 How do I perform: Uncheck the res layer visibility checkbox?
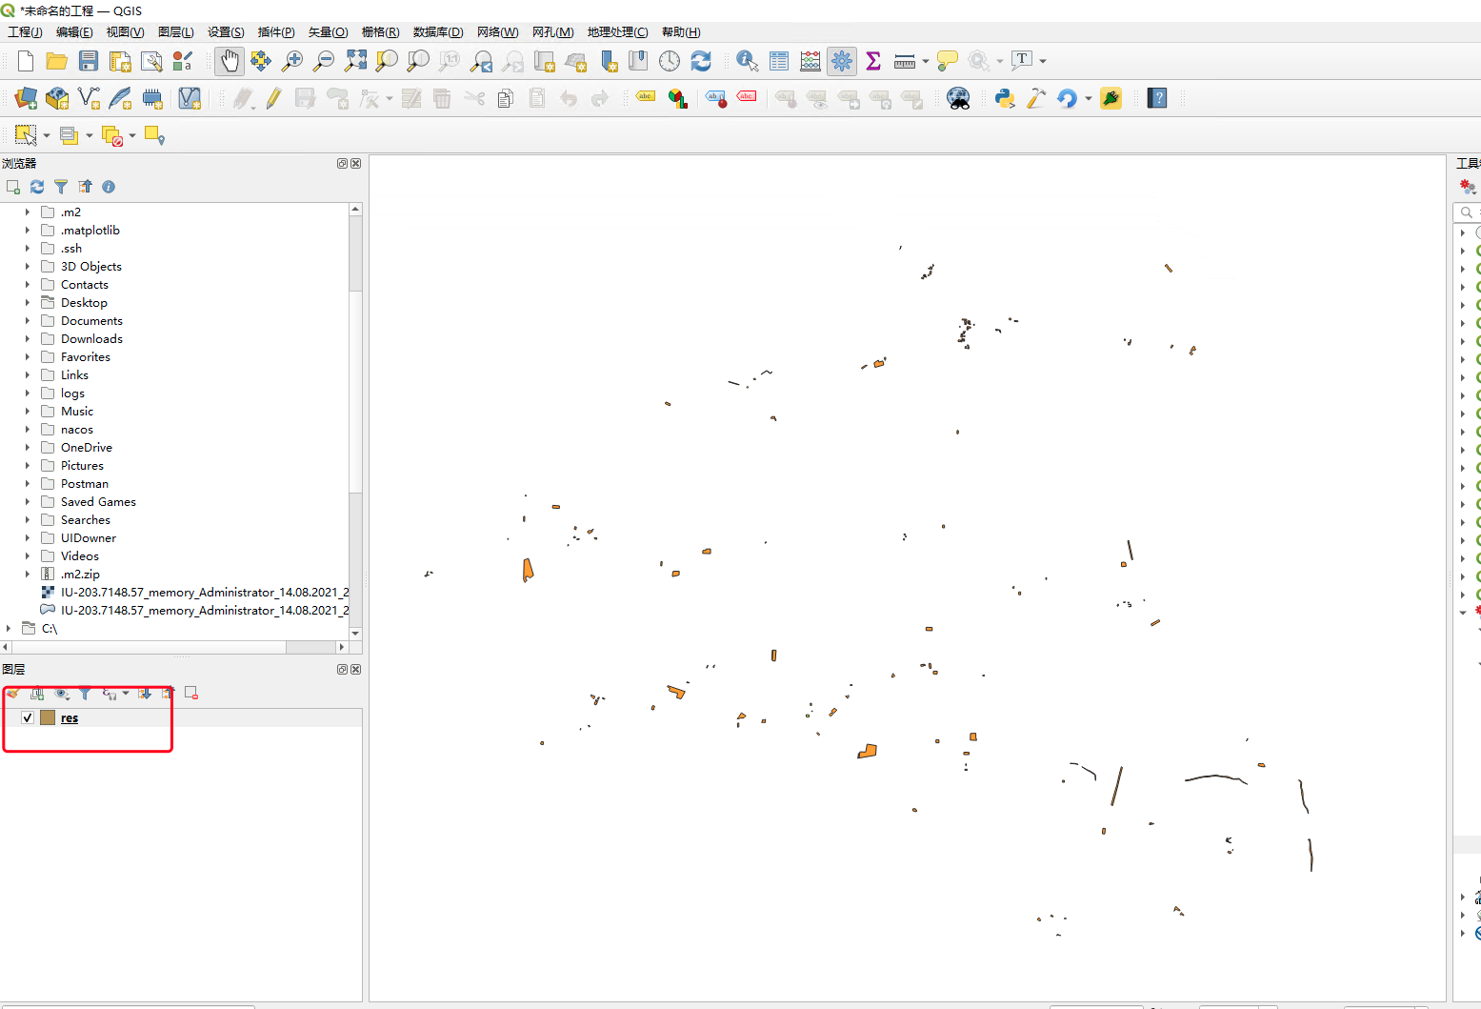point(28,717)
